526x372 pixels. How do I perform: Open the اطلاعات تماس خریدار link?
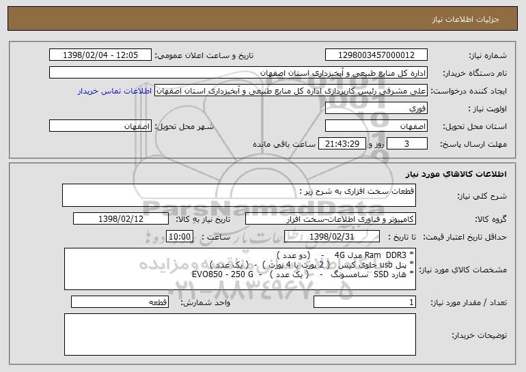[114, 91]
